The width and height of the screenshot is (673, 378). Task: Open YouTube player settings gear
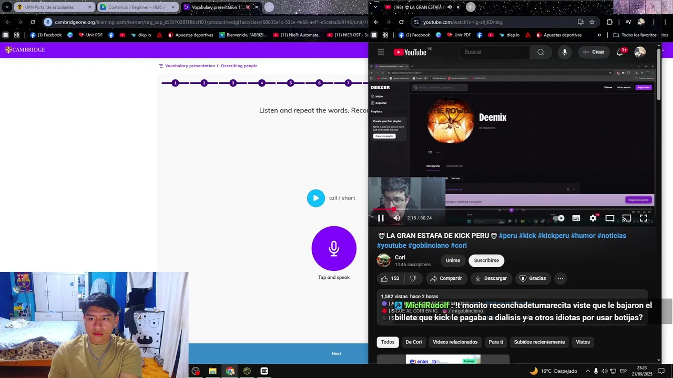pos(593,218)
